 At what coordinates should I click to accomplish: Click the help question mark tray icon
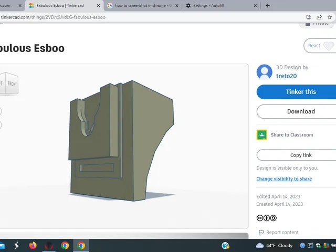click(x=225, y=245)
